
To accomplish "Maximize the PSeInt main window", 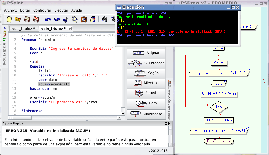I will coord(166,3).
